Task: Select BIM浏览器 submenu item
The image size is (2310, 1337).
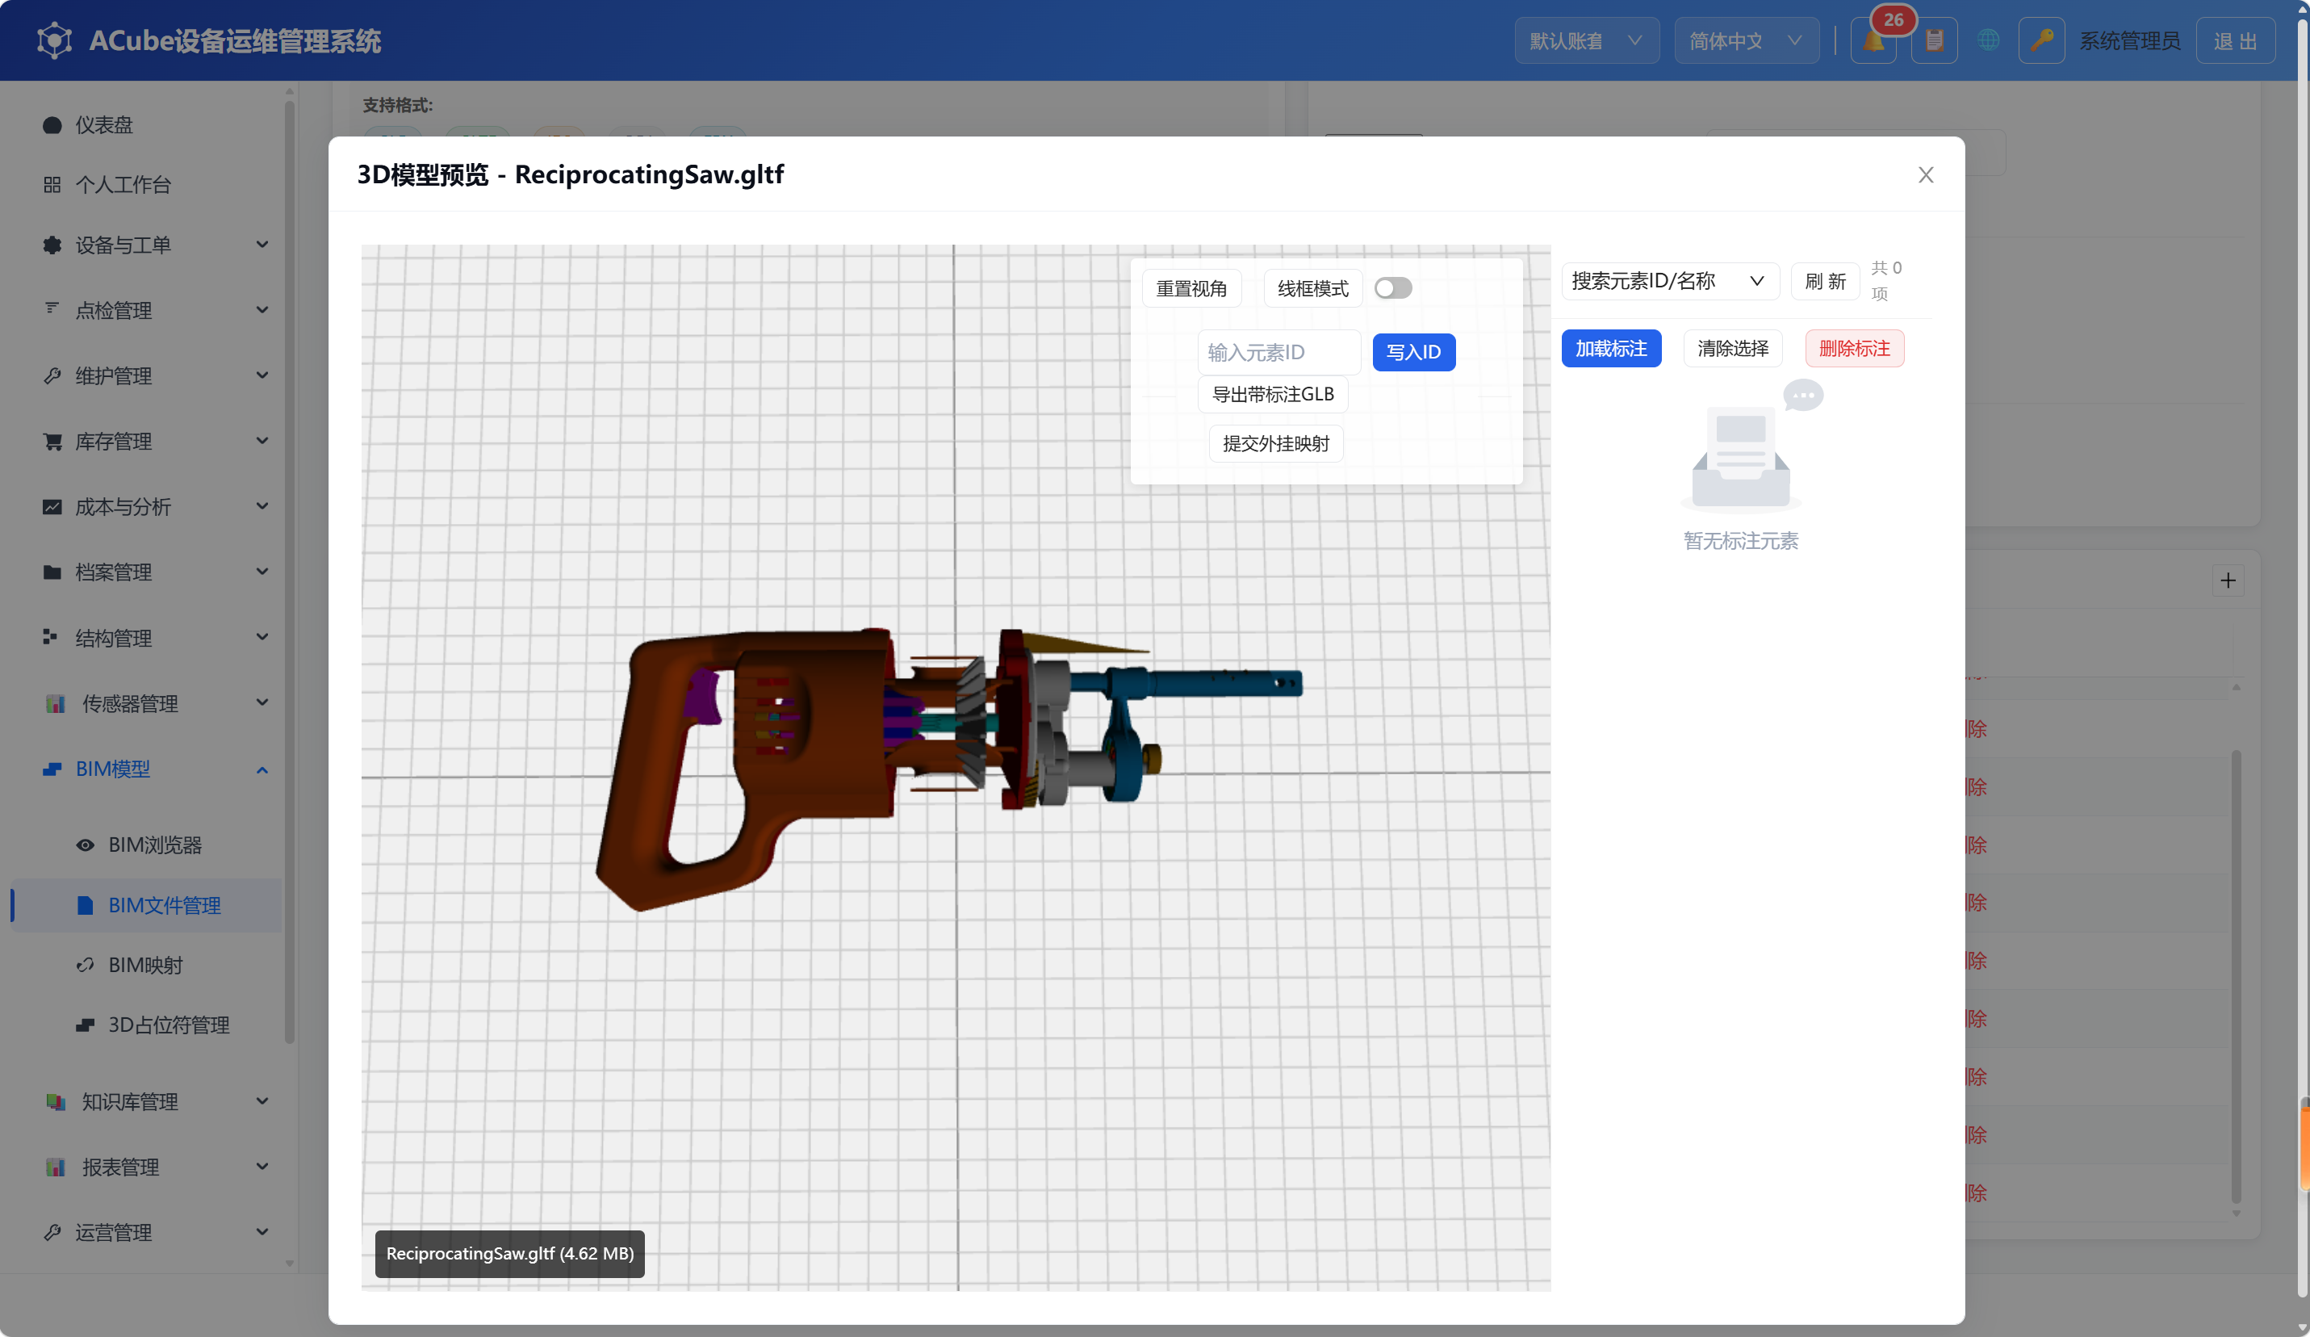Action: click(x=147, y=845)
